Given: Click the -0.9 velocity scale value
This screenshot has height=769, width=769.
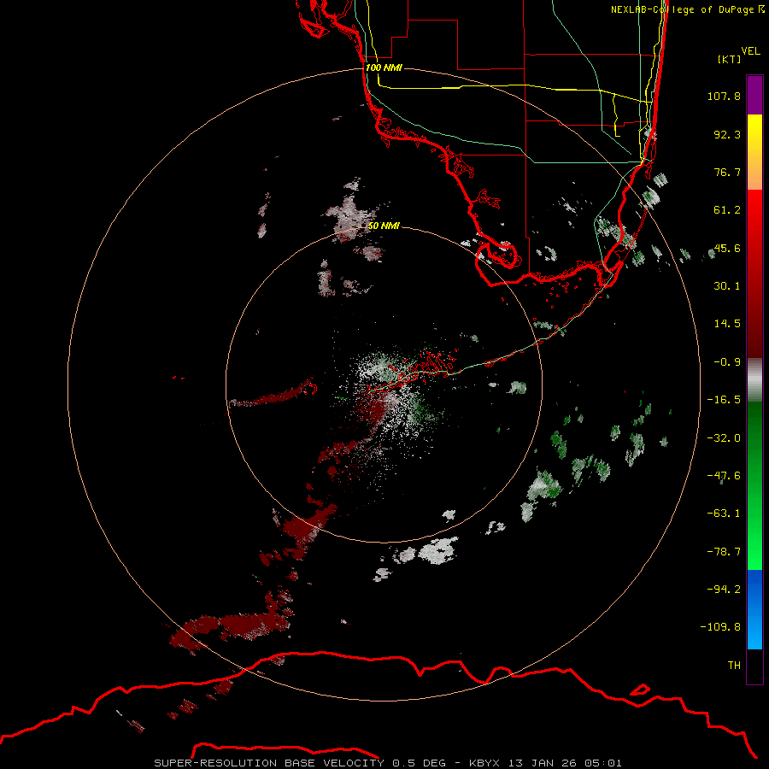Looking at the screenshot, I should coord(727,362).
